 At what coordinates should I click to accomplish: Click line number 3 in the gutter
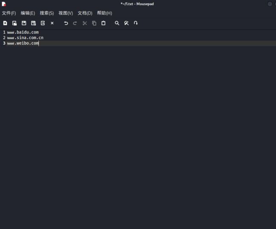pyautogui.click(x=4, y=43)
